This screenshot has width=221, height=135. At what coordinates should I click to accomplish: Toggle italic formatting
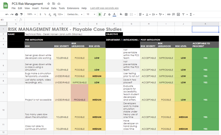[x=104, y=14]
